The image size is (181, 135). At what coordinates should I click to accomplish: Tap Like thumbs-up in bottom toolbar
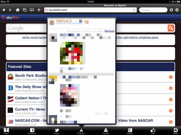[x=153, y=131]
